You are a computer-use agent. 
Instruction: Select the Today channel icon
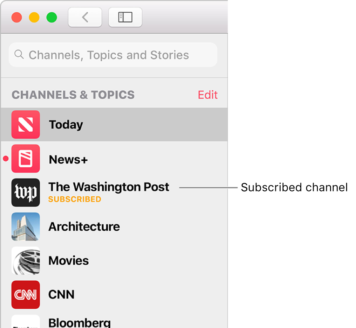pyautogui.click(x=26, y=125)
